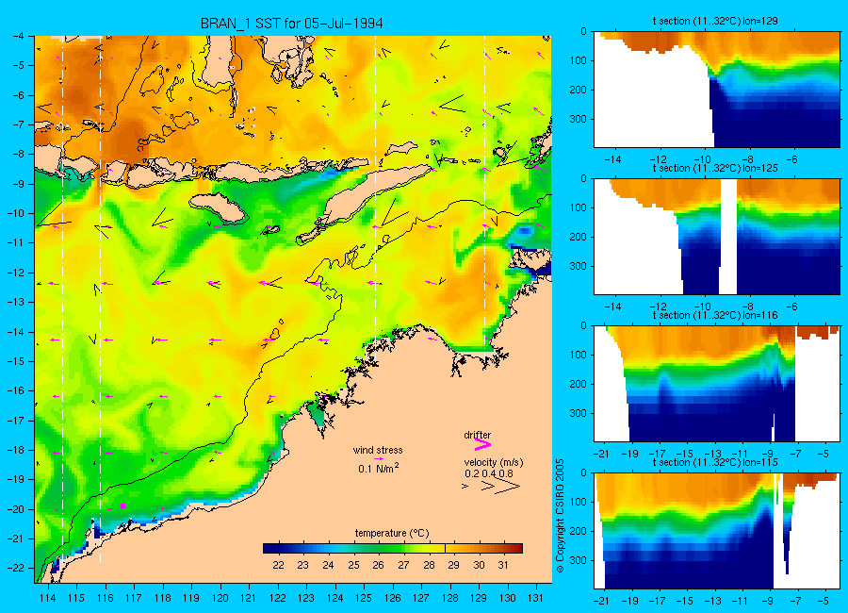Screen dimensions: 848x613
Task: Click the '-22' latitude tick on main map
Action: pos(16,568)
